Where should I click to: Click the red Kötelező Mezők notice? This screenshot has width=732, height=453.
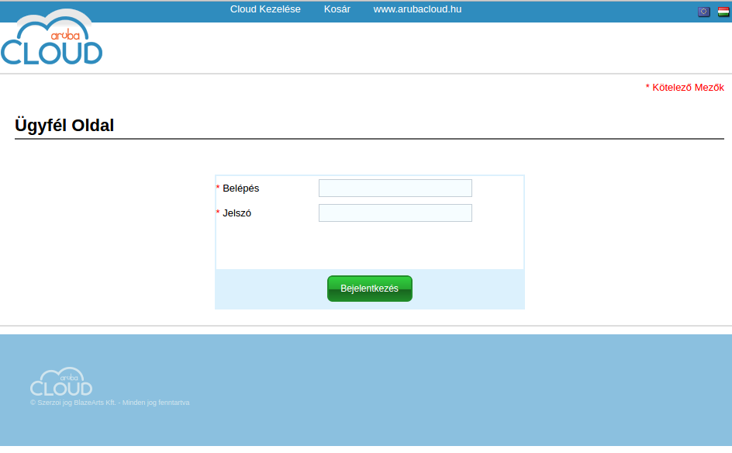tap(685, 88)
